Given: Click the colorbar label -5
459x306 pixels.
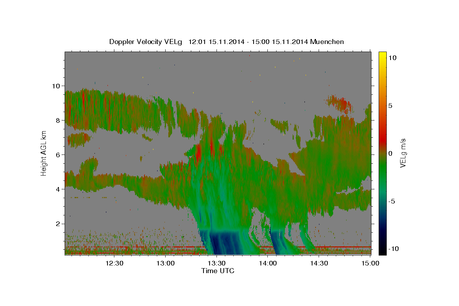Looking at the screenshot, I should click(392, 201).
